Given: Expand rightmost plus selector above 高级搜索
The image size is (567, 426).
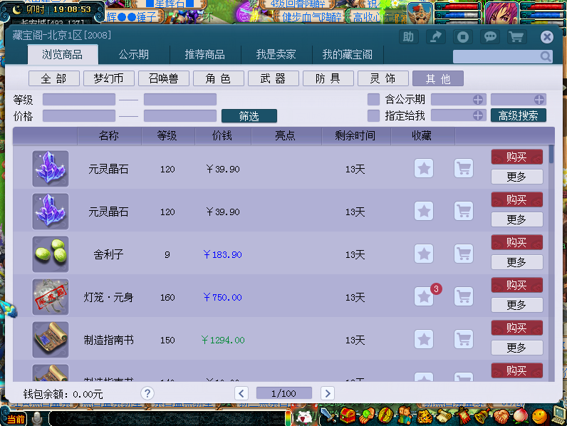Looking at the screenshot, I should coord(539,100).
